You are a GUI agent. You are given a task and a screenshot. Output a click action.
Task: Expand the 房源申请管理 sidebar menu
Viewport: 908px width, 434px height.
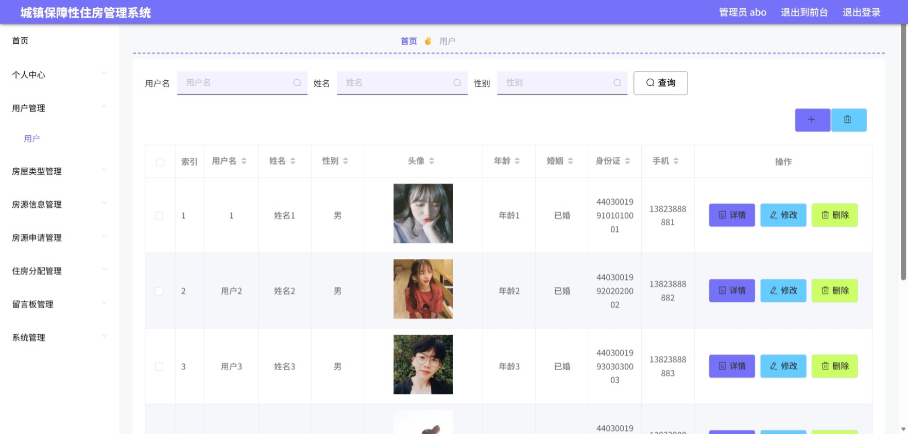(59, 238)
